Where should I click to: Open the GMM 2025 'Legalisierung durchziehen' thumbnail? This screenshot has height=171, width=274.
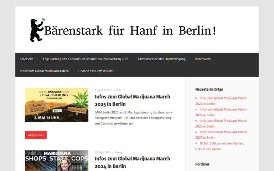pos(57,105)
